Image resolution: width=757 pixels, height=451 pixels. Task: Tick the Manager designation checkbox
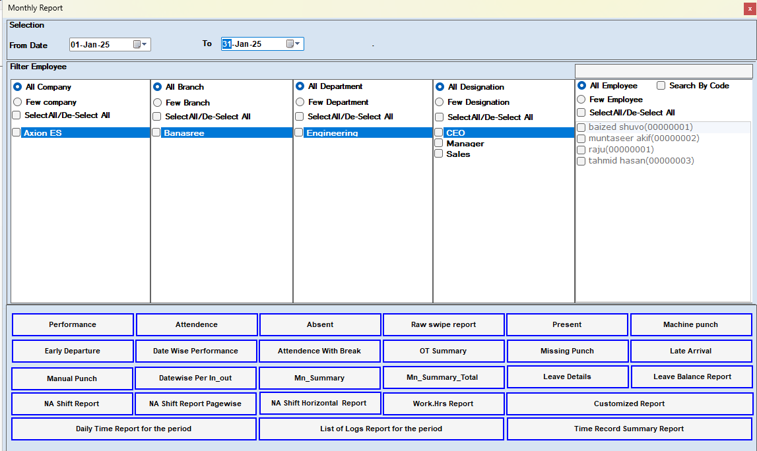pyautogui.click(x=438, y=143)
